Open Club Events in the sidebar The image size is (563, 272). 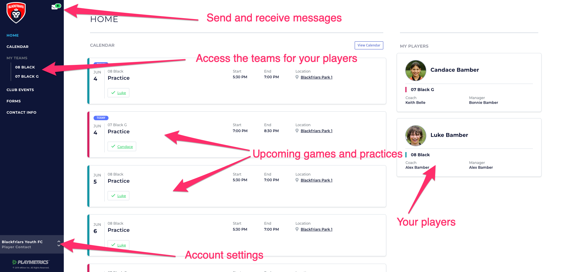(x=20, y=90)
